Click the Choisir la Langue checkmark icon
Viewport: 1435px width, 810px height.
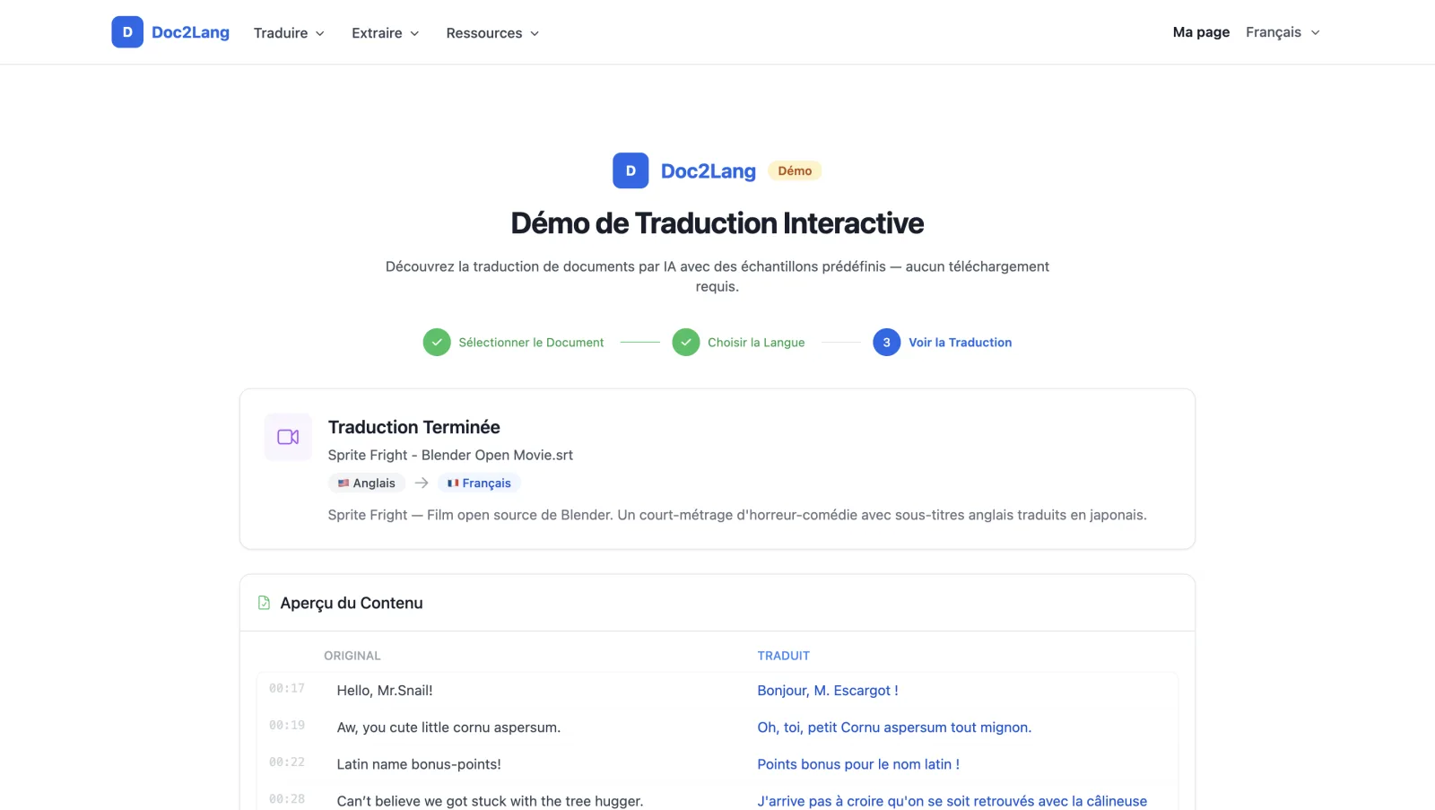click(x=686, y=343)
